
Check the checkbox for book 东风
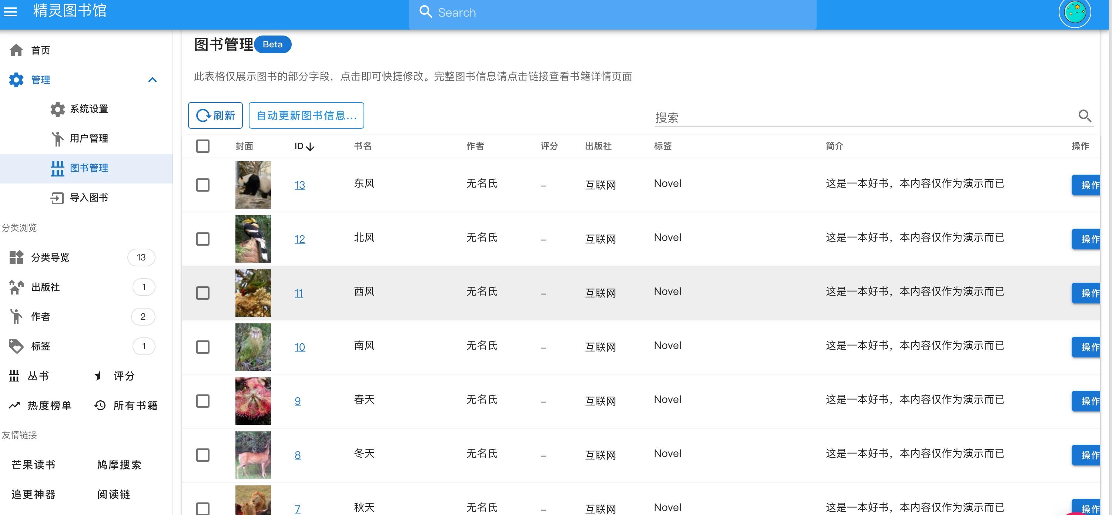203,185
